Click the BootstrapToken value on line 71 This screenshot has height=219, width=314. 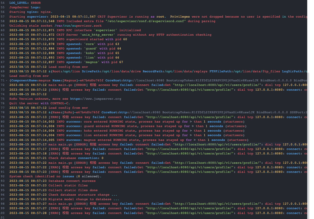point(226,80)
